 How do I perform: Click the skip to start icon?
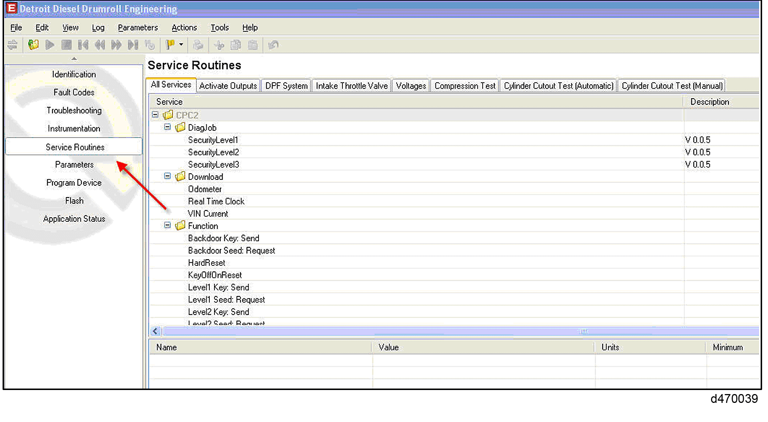click(83, 45)
